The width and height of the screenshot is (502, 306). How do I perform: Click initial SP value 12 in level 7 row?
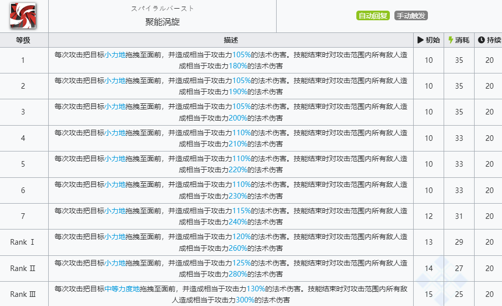[x=429, y=216]
